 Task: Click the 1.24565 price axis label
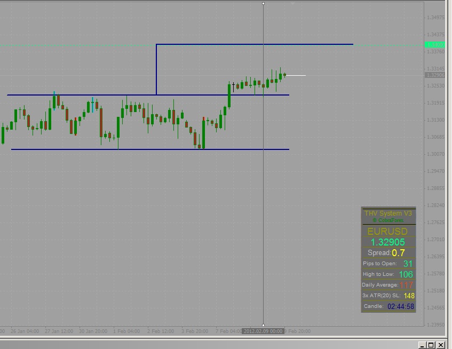[435, 308]
